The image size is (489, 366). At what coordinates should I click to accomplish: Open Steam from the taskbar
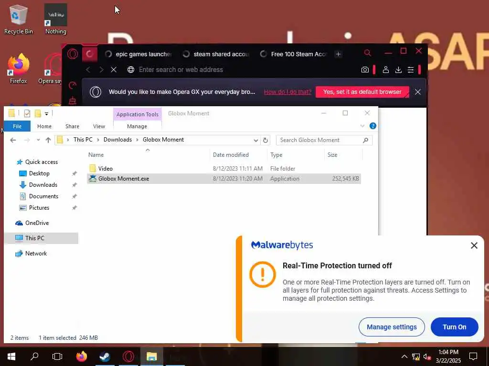(105, 356)
